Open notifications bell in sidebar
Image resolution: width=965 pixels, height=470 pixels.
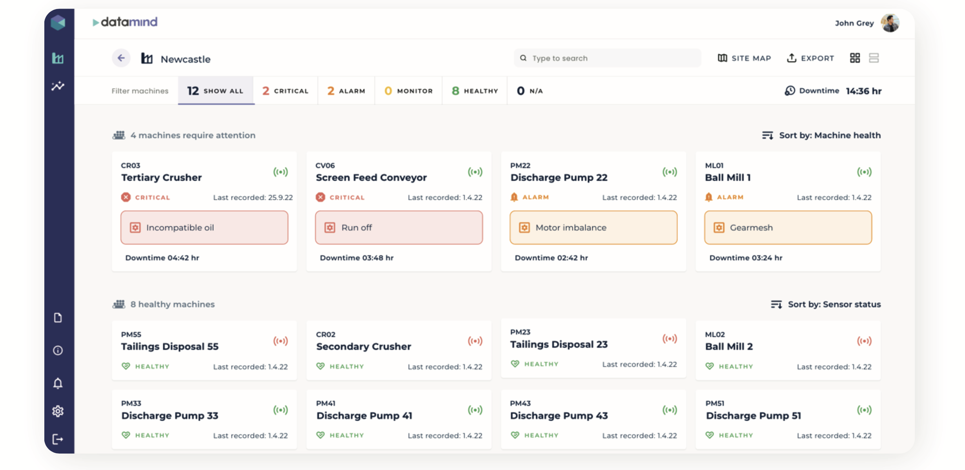coord(58,383)
